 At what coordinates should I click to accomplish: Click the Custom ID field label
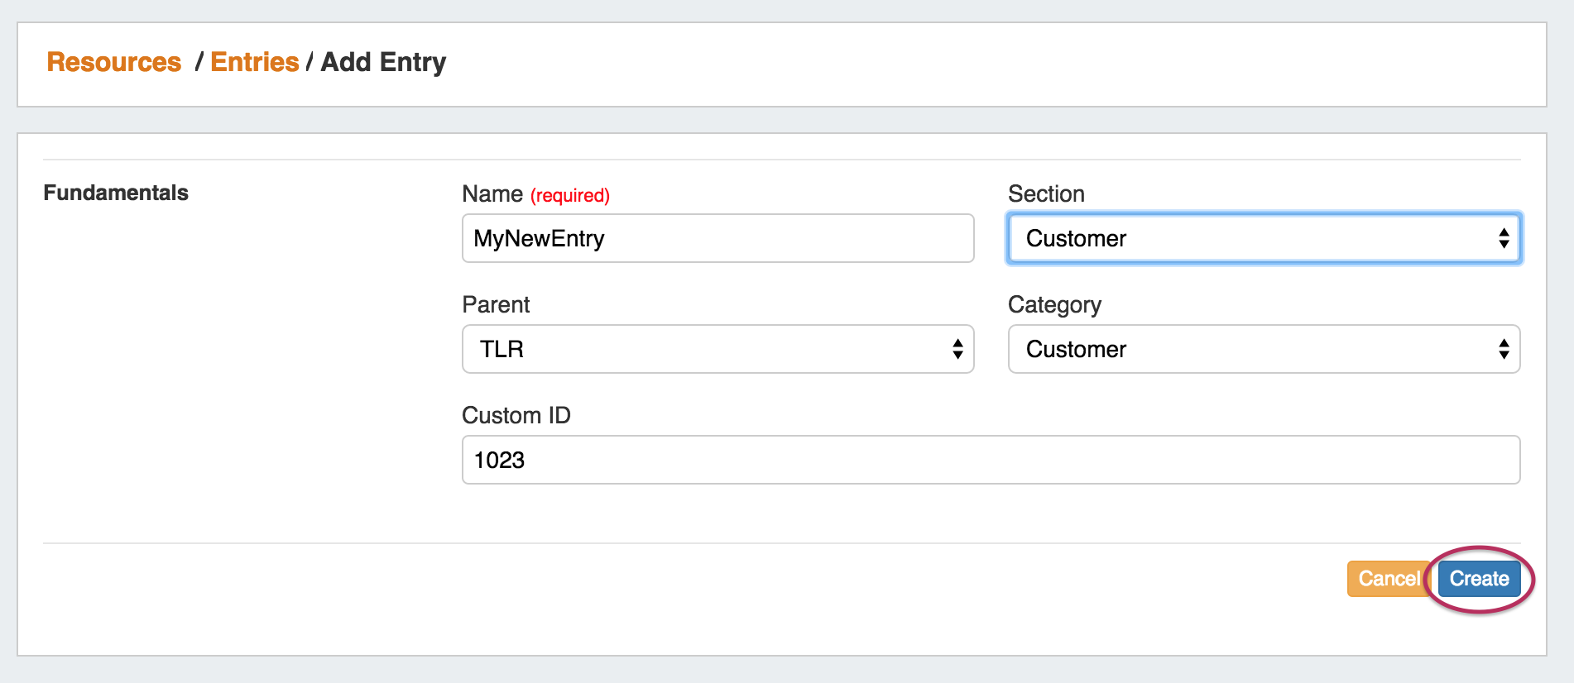point(516,415)
